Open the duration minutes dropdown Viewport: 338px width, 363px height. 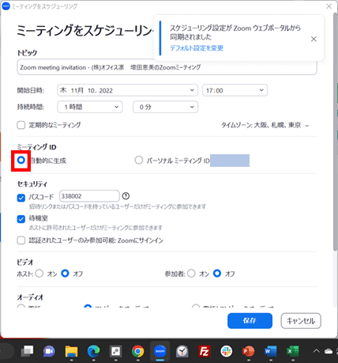coord(165,107)
